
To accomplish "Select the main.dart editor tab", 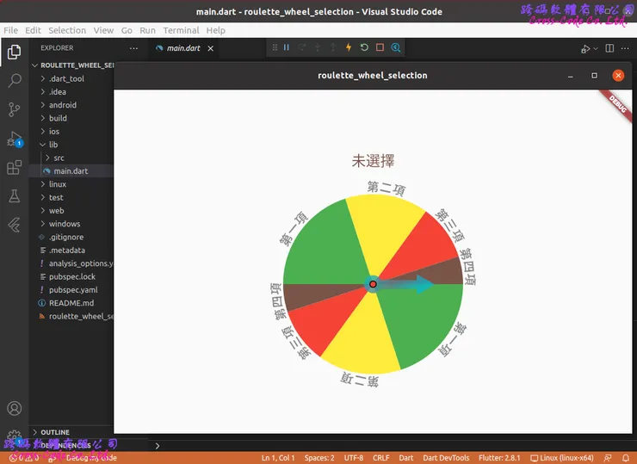I will click(x=183, y=48).
